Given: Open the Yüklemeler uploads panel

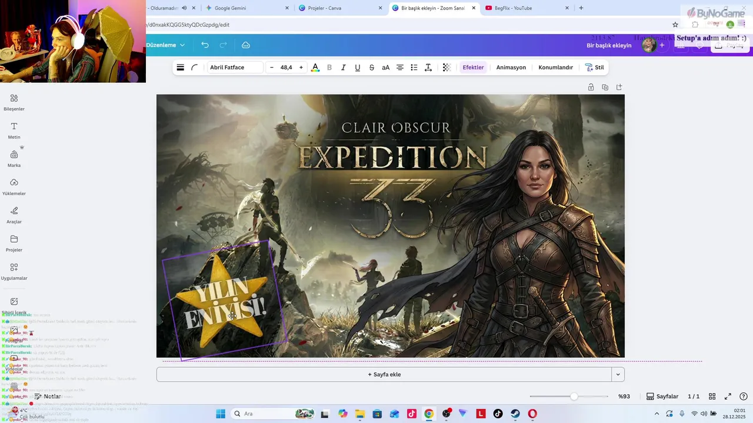Looking at the screenshot, I should click(x=14, y=187).
